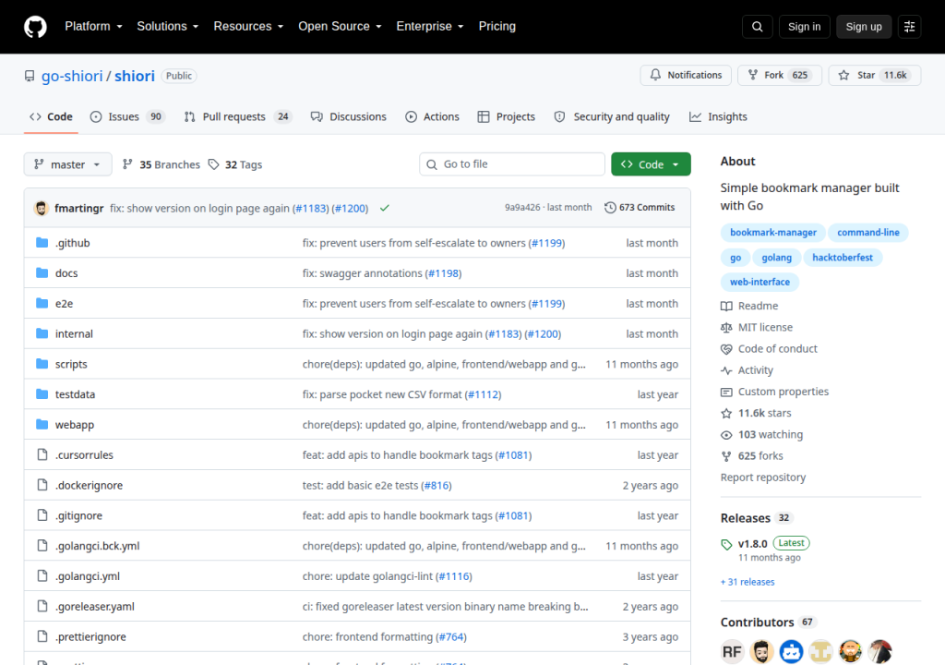Screen dimensions: 945x665
Task: Click fmartingr's avatar in commit header
Action: (x=41, y=208)
